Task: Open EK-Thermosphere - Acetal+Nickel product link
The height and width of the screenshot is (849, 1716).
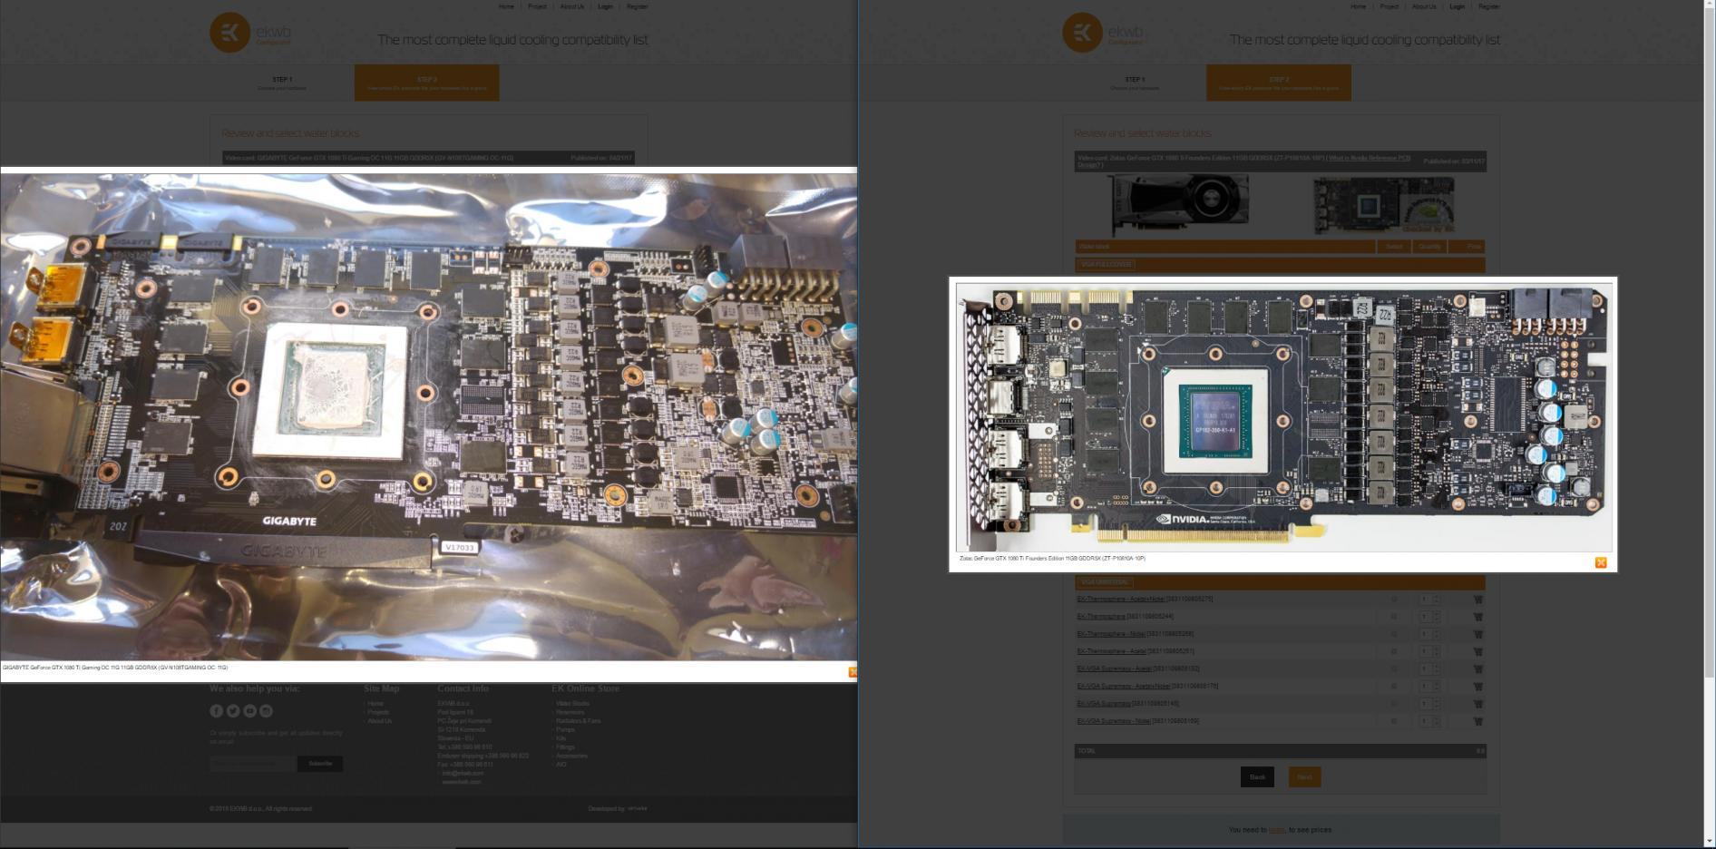Action: (x=1120, y=599)
